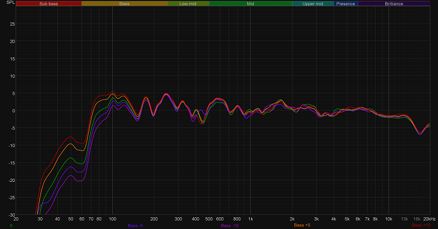The width and height of the screenshot is (438, 229).
Task: Click the -15 value on SPL axis
Action: [x=11, y=163]
